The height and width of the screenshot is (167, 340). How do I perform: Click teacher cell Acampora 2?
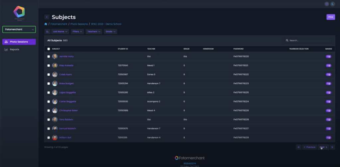[x=153, y=102]
